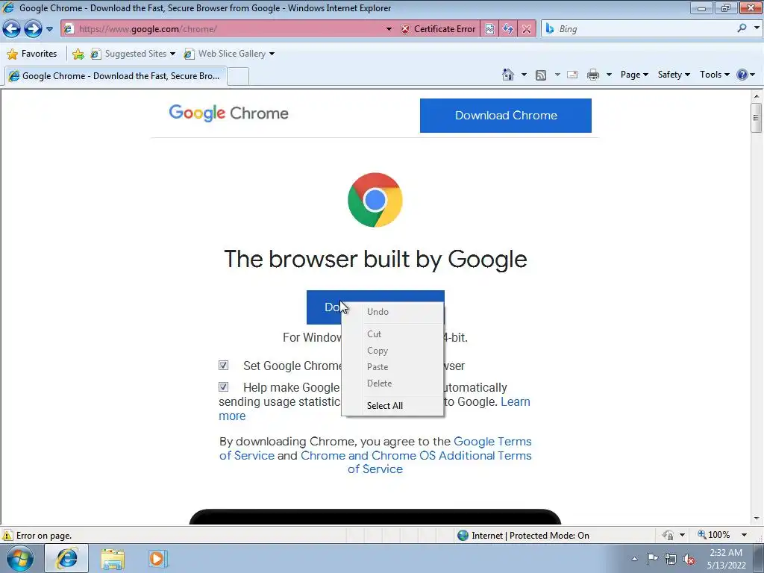This screenshot has height=573, width=764.
Task: Refresh the page with the Refresh icon
Action: click(508, 29)
